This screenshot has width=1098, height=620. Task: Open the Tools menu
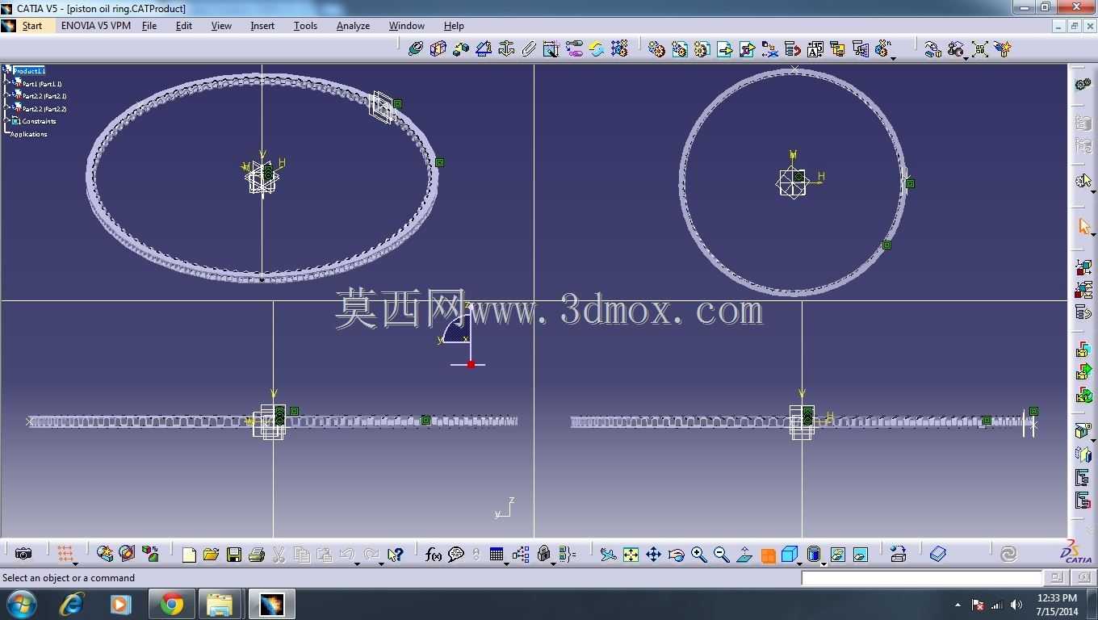tap(305, 26)
